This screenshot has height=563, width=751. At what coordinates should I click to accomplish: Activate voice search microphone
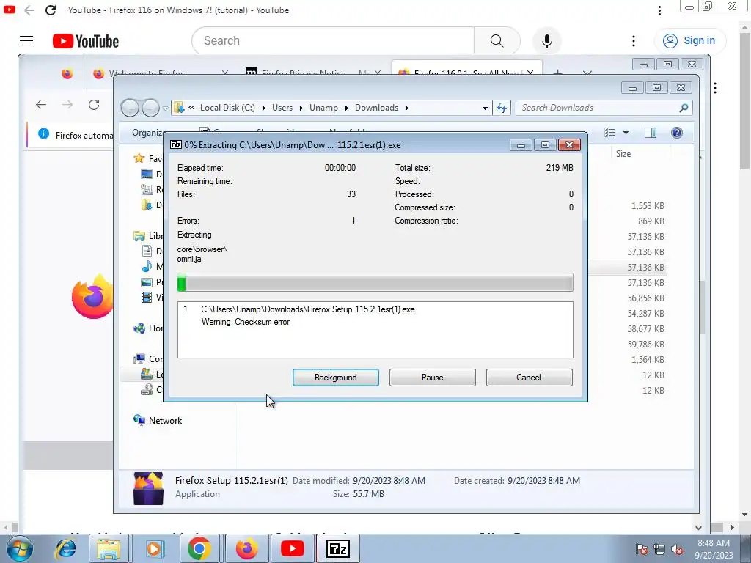(x=546, y=41)
